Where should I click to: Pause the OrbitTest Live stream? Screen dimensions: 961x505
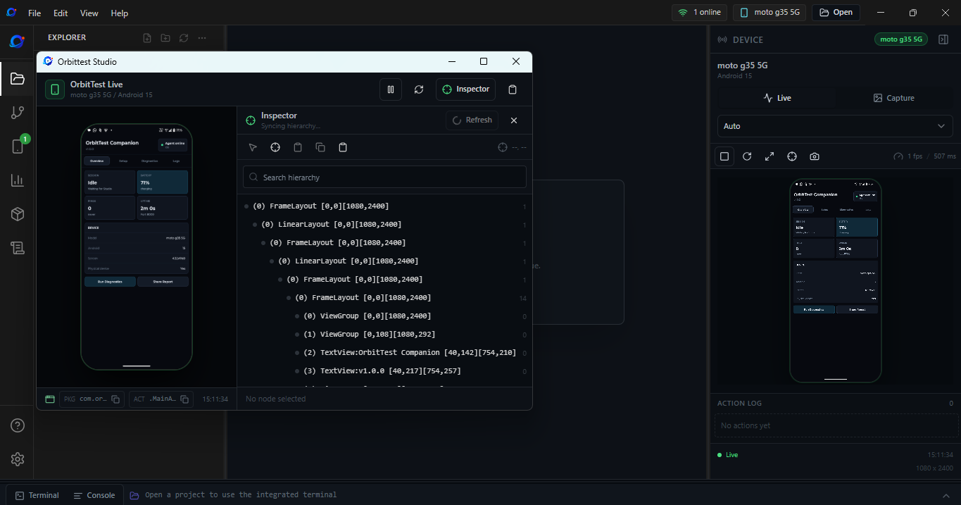coord(390,89)
